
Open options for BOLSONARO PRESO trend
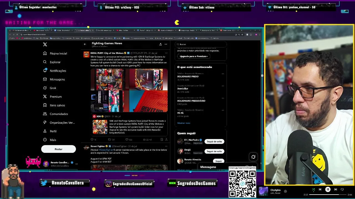223,74
